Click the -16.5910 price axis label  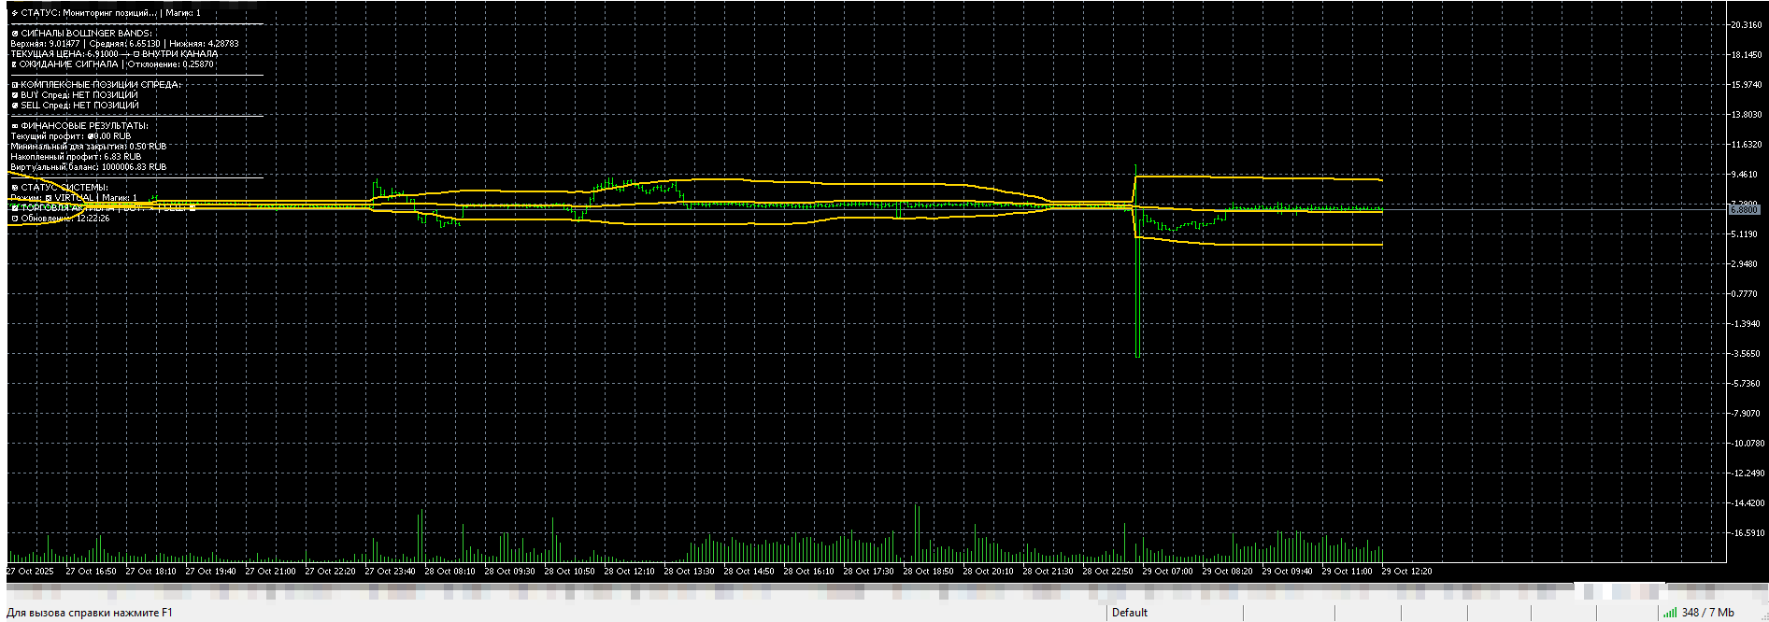click(x=1746, y=533)
